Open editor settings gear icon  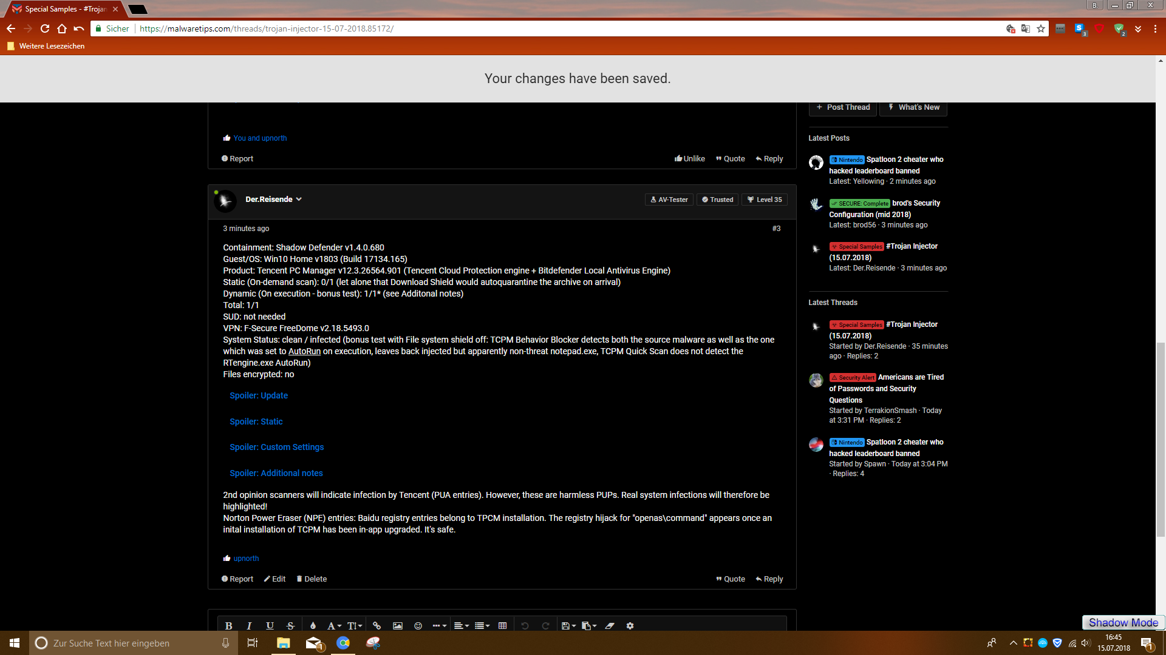630,625
